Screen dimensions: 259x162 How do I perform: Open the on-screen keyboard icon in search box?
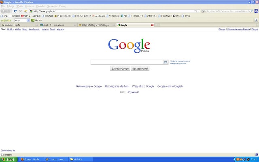[166, 62]
